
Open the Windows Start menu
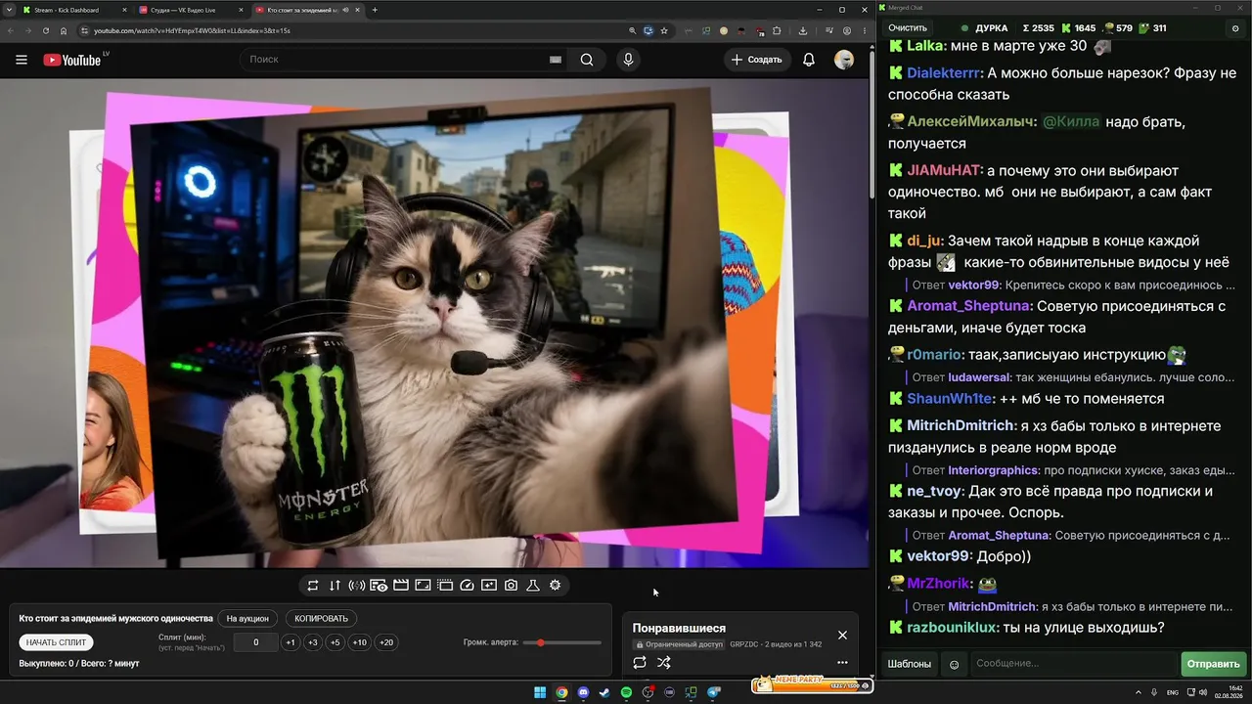[x=540, y=692]
